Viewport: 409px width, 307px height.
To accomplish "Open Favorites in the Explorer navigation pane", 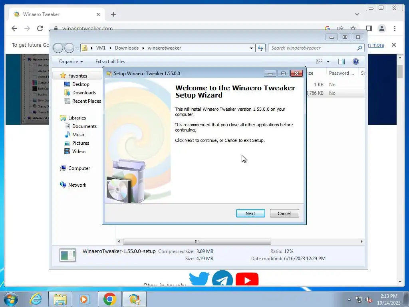I will (77, 76).
